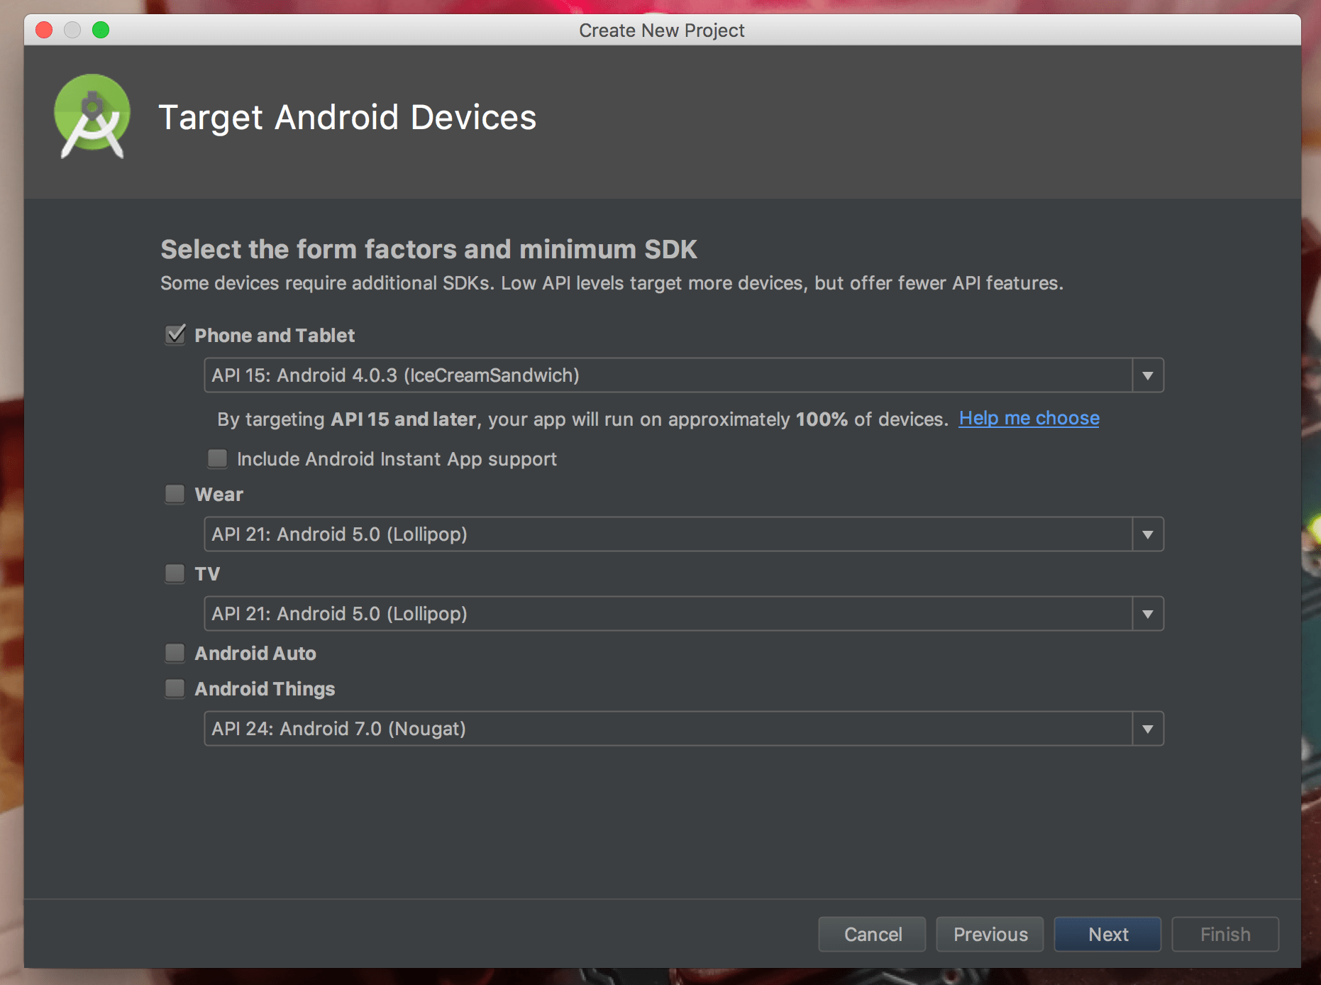Open the Wear API level dropdown
Viewport: 1321px width, 985px height.
(1148, 534)
